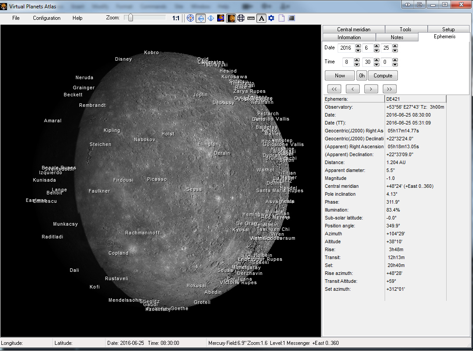The image size is (473, 351).
Task: Click the blank page toolbar icon
Action: click(281, 18)
